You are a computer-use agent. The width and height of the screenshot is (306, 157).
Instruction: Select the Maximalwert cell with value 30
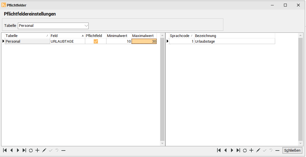(144, 41)
